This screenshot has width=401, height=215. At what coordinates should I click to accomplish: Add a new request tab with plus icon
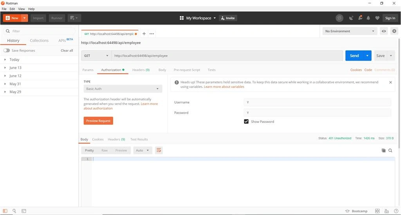(144, 34)
